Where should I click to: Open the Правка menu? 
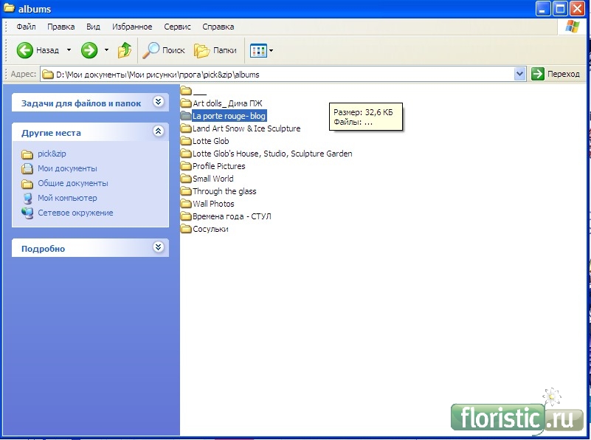click(x=61, y=27)
